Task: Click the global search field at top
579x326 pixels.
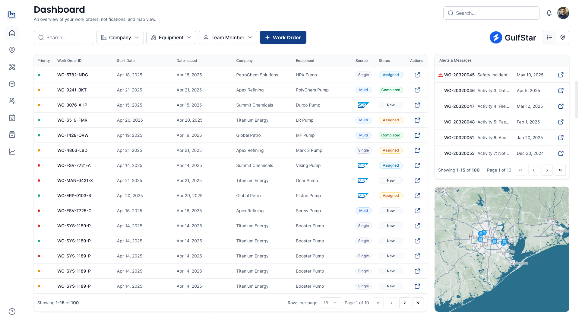Action: [x=491, y=13]
